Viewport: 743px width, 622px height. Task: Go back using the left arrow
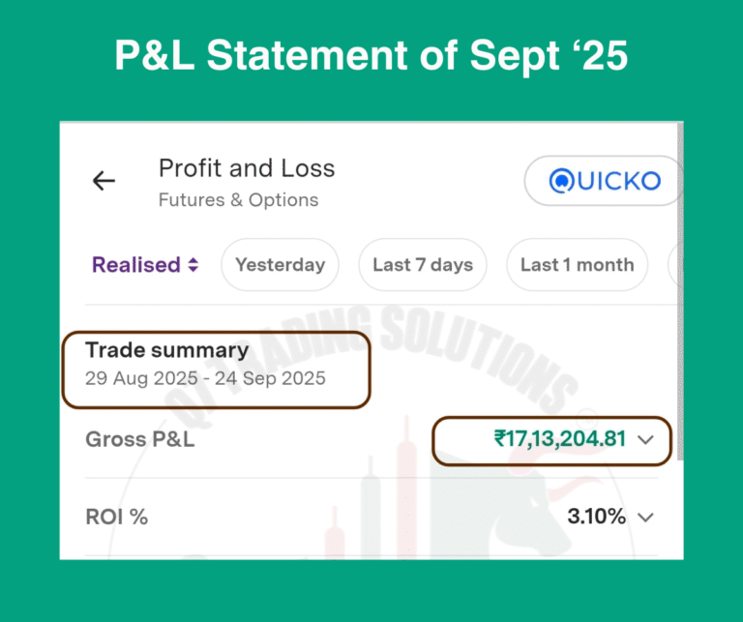pyautogui.click(x=104, y=181)
